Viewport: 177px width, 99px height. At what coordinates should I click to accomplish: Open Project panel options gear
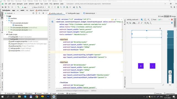click(x=43, y=13)
